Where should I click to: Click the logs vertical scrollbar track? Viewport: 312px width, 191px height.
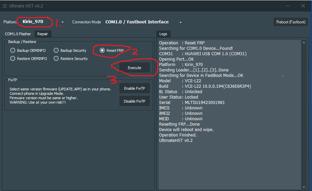[304, 115]
